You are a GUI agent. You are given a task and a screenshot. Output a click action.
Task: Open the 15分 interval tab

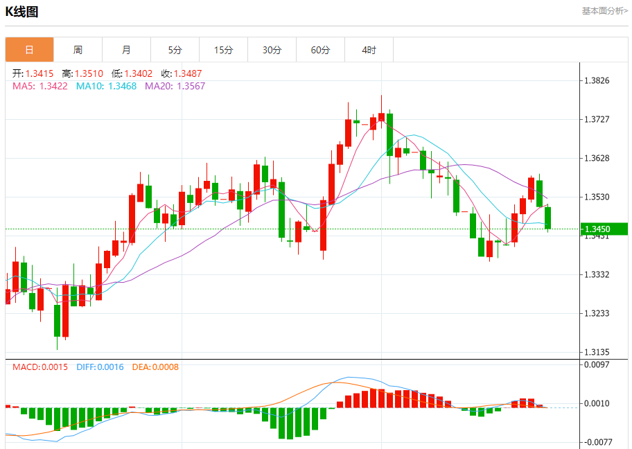click(x=223, y=50)
